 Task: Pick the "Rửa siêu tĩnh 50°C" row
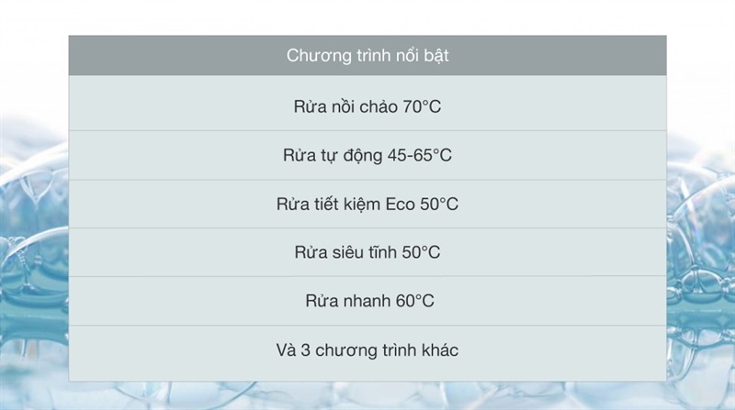pos(367,252)
